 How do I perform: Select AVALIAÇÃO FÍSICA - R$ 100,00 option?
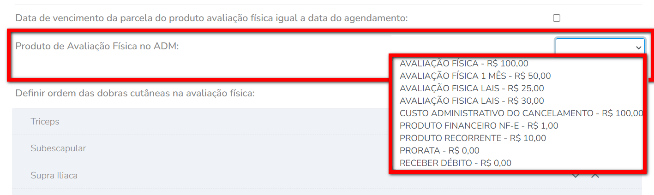464,64
